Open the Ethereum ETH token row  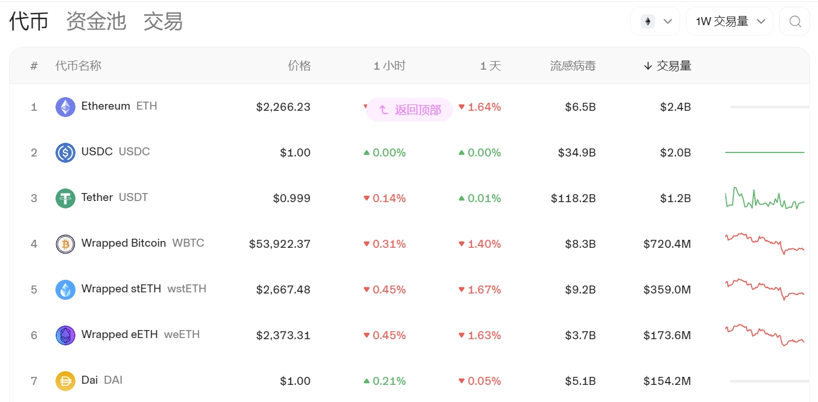(410, 107)
